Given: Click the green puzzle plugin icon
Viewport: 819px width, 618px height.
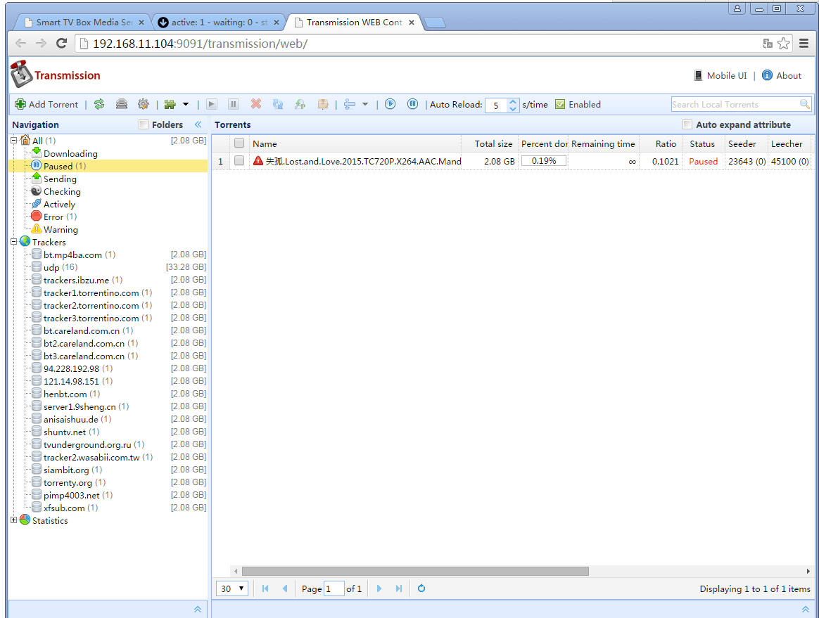Looking at the screenshot, I should tap(170, 104).
